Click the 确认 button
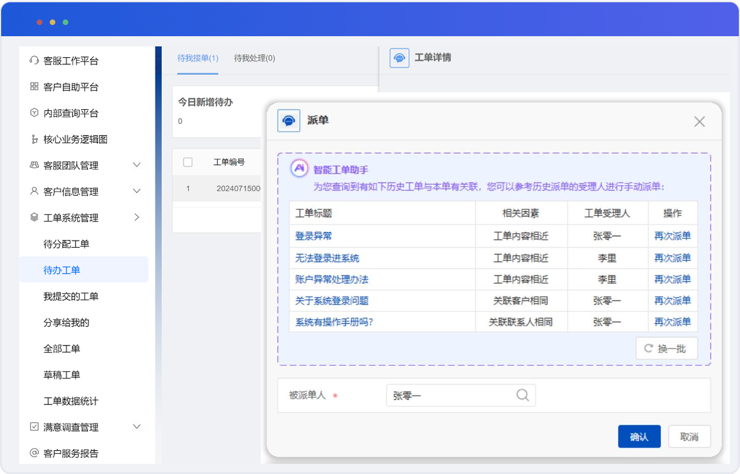Screen dimensions: 740x474 (639, 437)
